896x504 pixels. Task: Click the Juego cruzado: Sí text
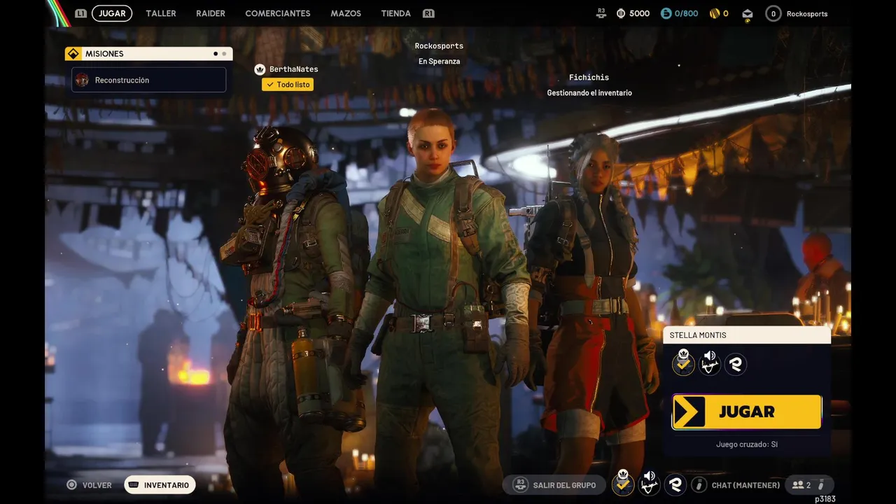point(747,444)
